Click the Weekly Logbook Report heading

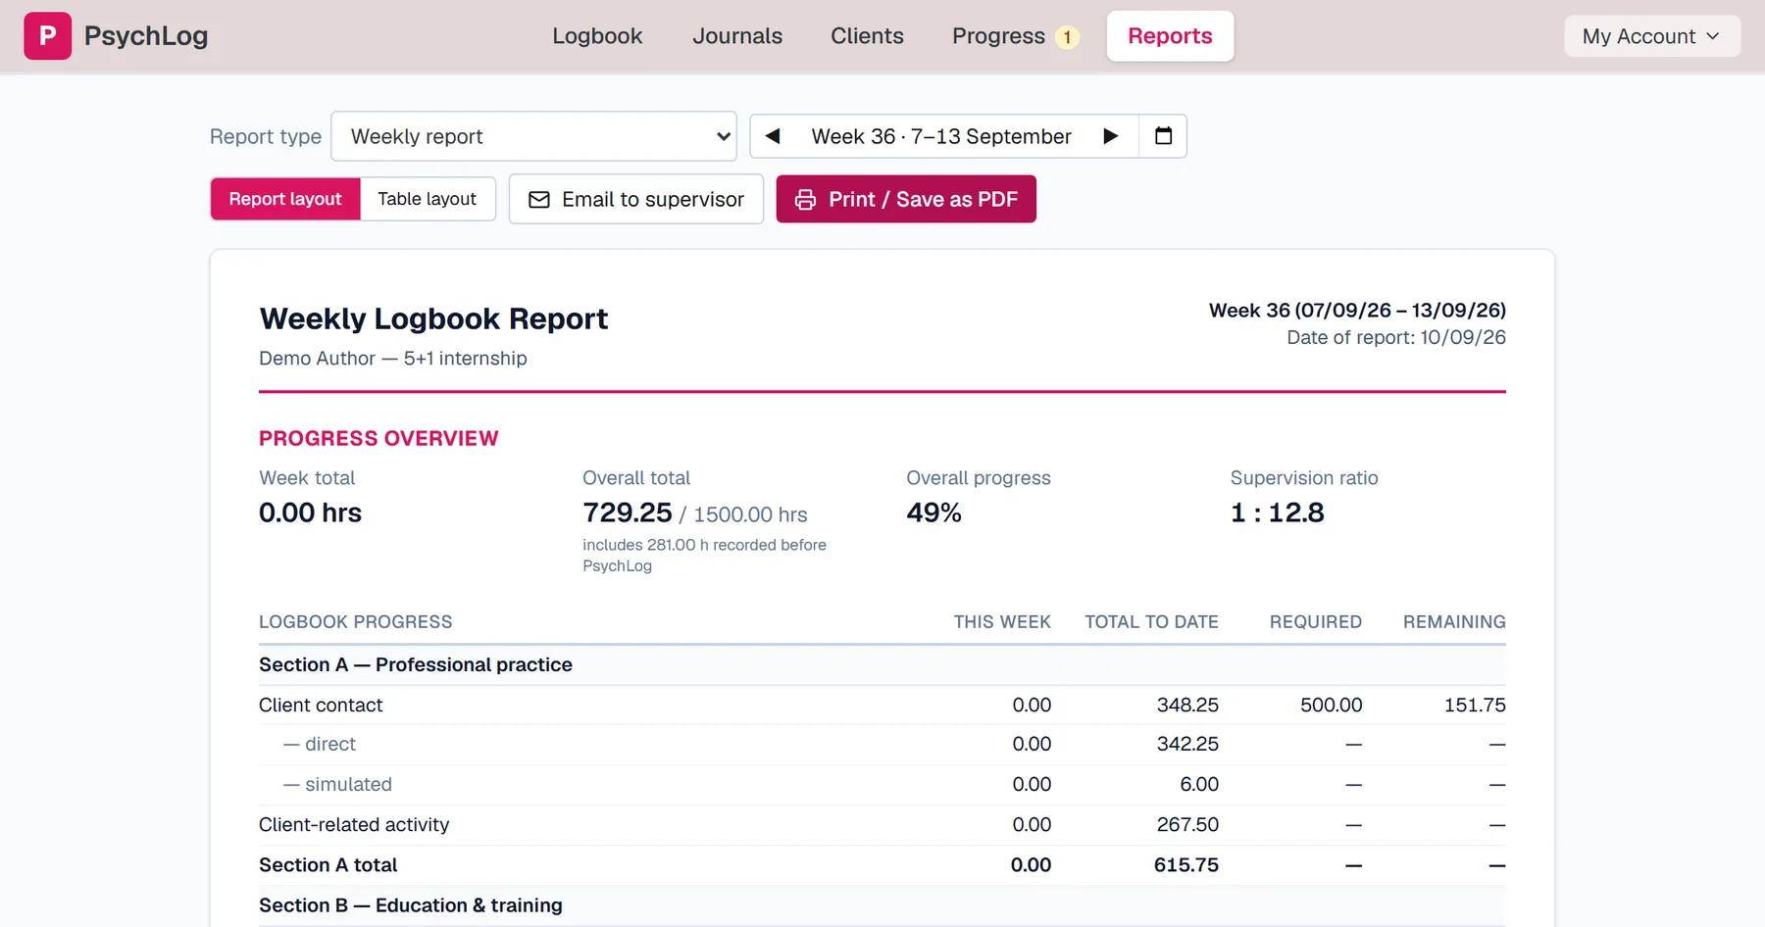(x=433, y=318)
